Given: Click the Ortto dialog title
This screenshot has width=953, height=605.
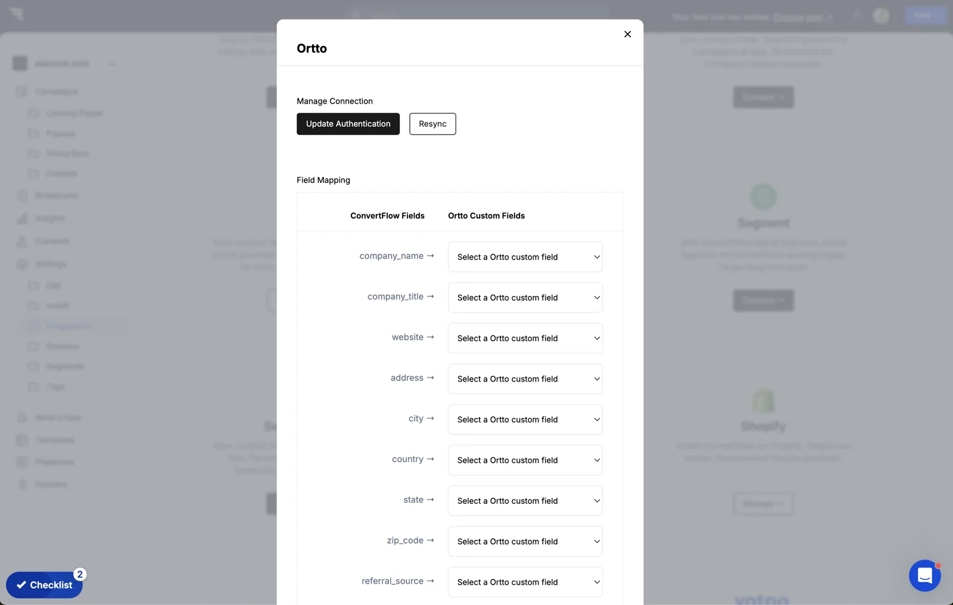Looking at the screenshot, I should (x=312, y=48).
